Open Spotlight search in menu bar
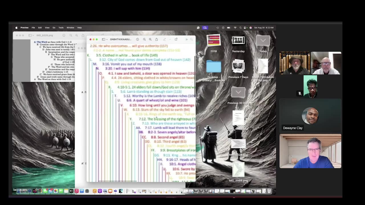The width and height of the screenshot is (365, 205). coord(240,28)
